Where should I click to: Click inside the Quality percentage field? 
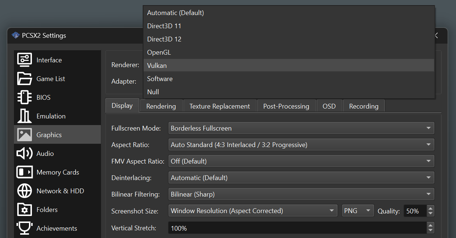(x=415, y=211)
